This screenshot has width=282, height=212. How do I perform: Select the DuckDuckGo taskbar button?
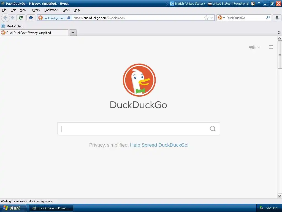point(51,208)
